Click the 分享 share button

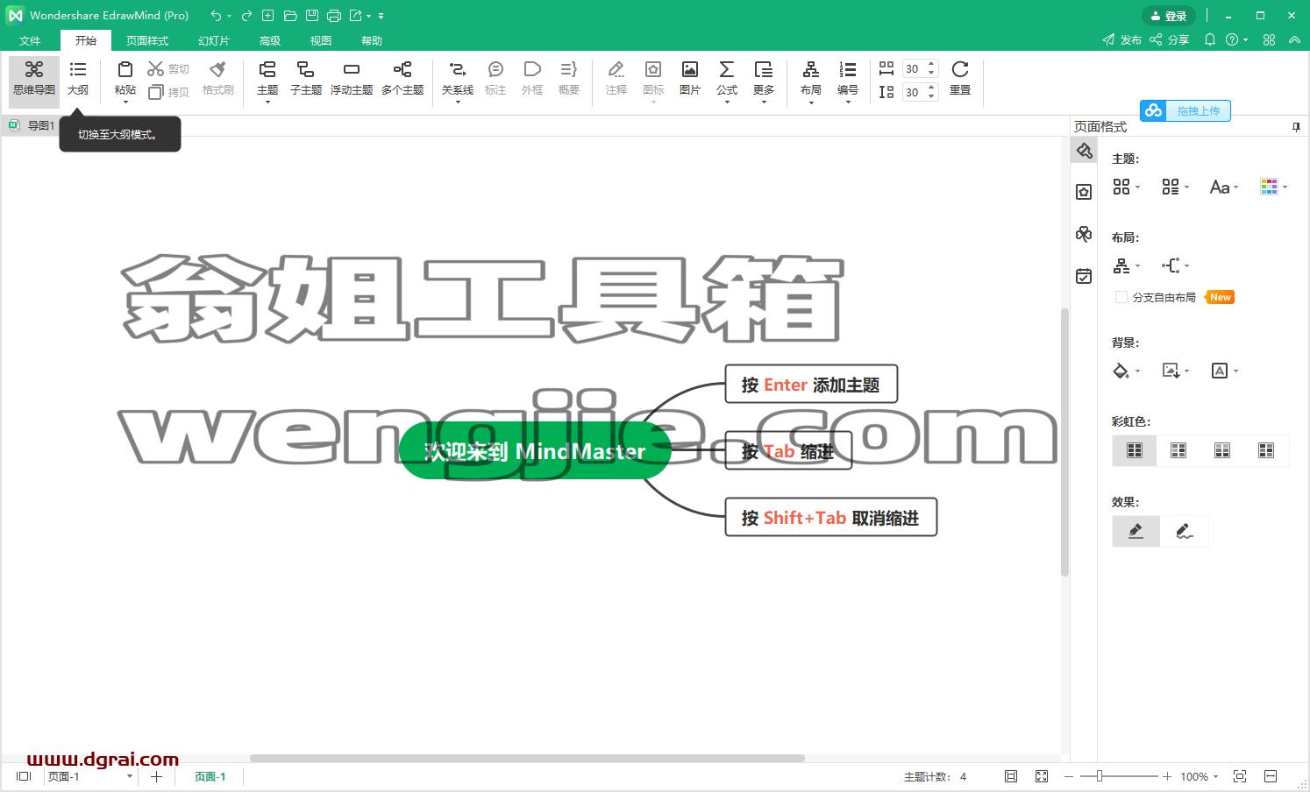pos(1170,39)
